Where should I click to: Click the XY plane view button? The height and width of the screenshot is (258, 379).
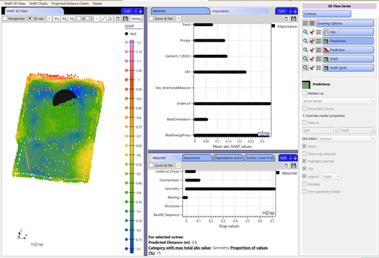57,19
